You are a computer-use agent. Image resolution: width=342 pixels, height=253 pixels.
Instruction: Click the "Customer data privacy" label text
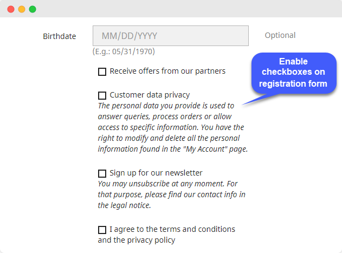click(150, 95)
